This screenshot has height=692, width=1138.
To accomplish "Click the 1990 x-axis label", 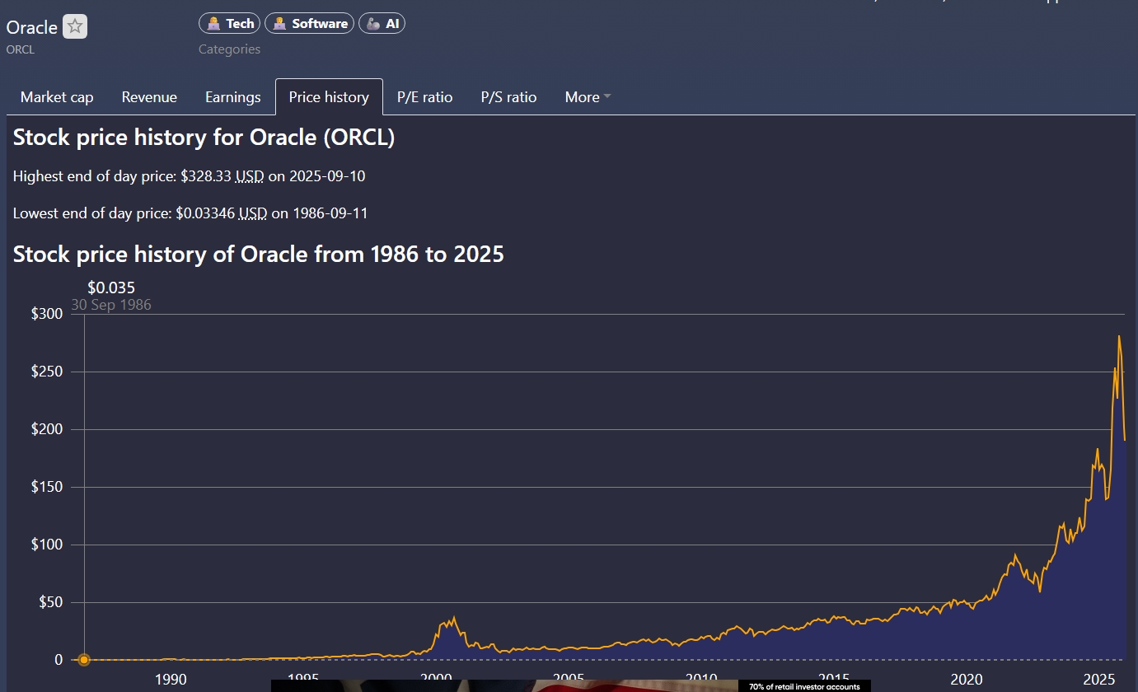I will coord(171,680).
